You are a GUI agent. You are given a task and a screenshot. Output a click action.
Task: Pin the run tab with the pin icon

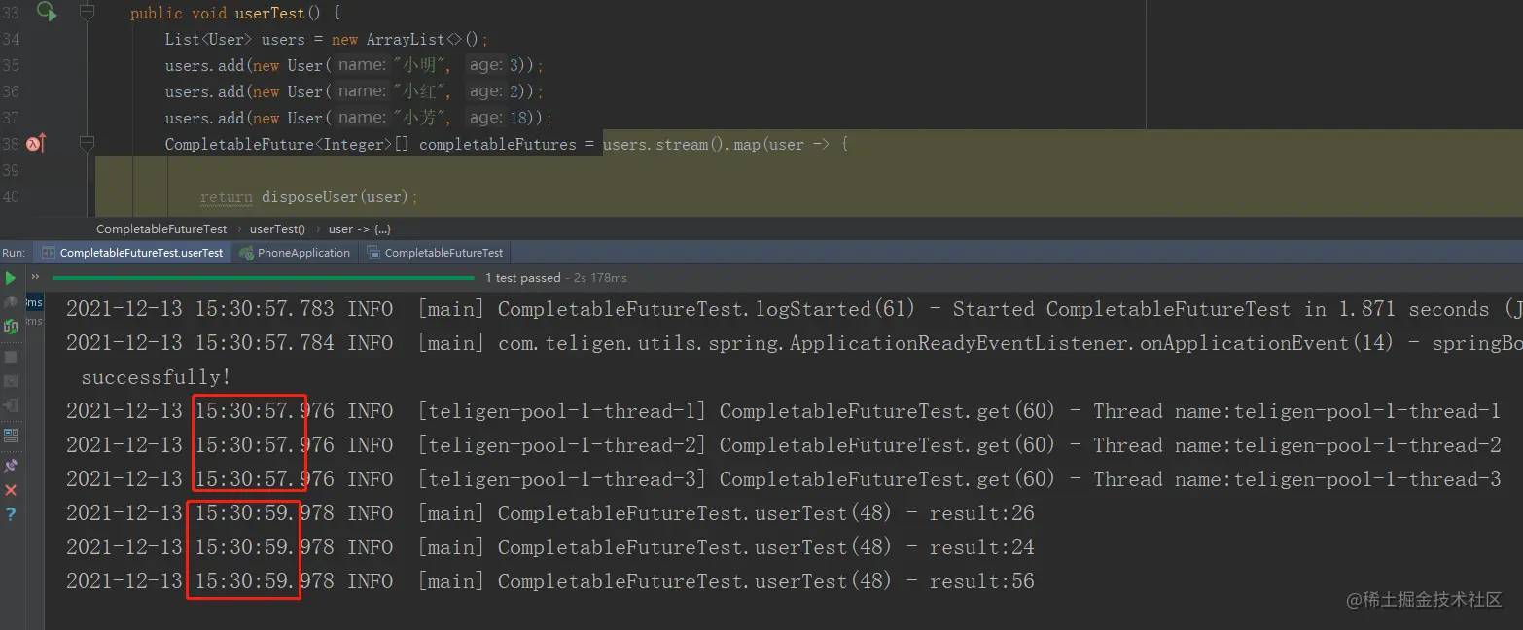coord(11,465)
